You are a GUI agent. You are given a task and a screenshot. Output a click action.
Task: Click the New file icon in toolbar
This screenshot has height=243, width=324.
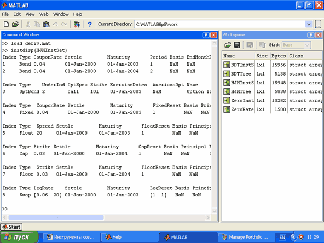[x=6, y=25]
